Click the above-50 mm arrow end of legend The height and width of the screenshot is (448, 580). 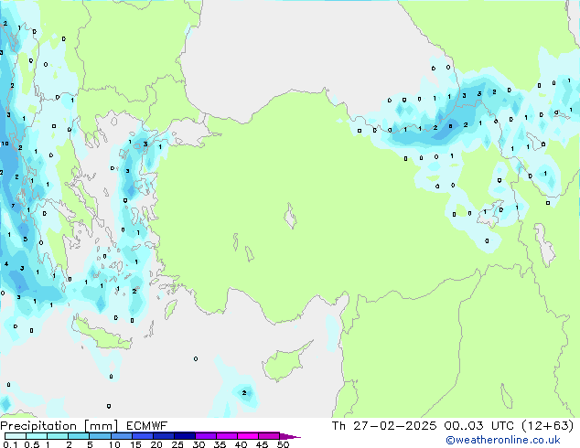coord(289,436)
